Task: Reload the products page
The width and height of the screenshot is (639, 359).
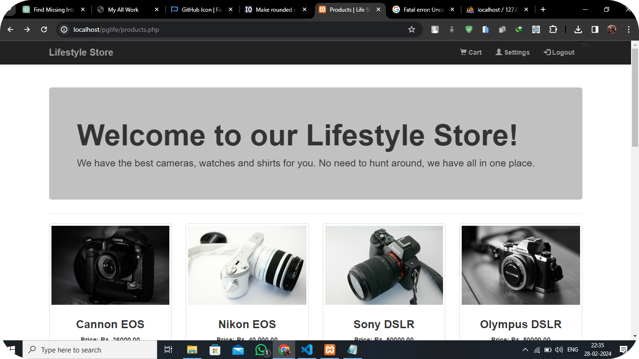Action: 44,29
